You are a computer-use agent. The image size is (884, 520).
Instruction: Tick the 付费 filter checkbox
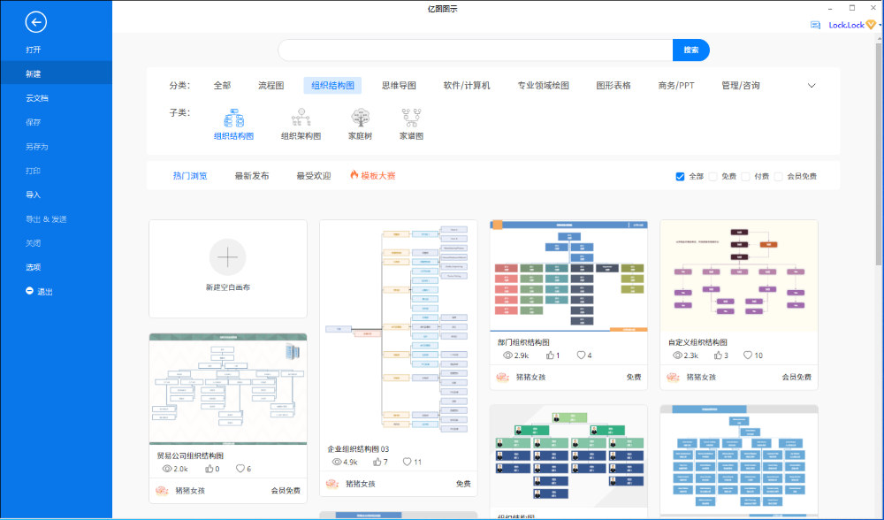coord(745,177)
